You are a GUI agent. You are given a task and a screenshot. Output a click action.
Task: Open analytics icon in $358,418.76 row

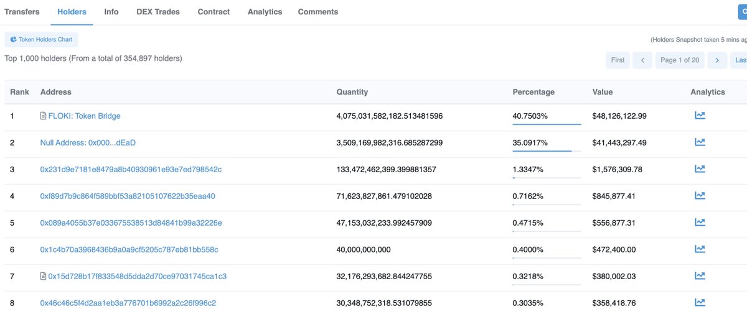[700, 303]
